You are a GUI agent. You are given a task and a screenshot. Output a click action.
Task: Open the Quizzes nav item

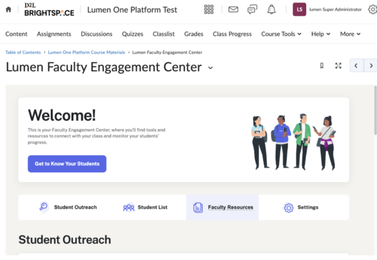tap(132, 34)
